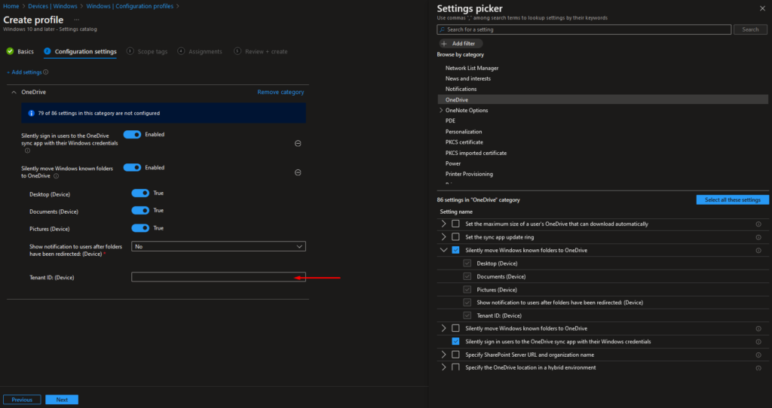Click the Next button
The image size is (772, 408).
tap(62, 400)
